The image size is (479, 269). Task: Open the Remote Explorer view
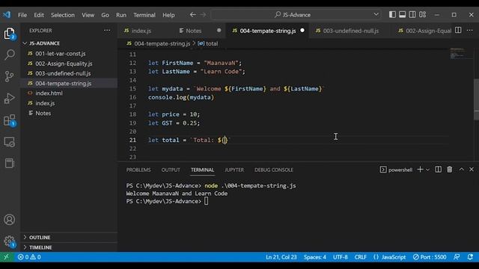10,142
